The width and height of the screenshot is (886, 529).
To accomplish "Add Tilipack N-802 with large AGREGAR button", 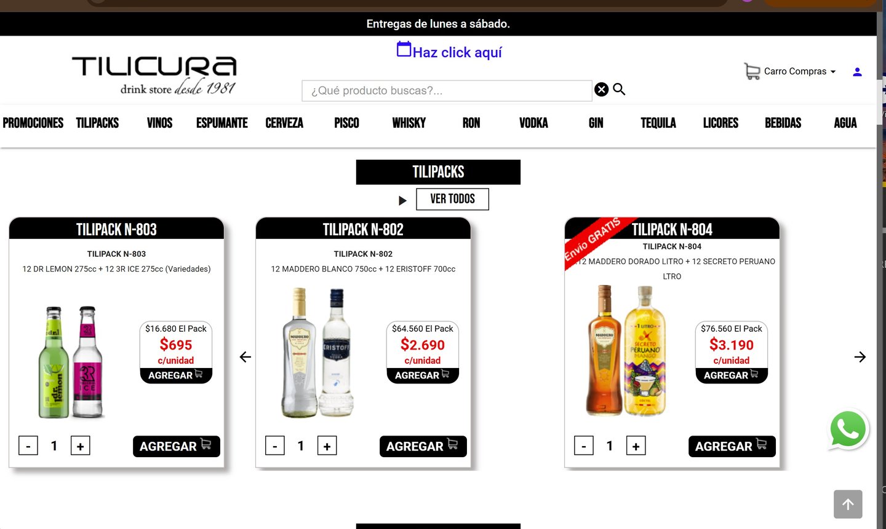I will (x=423, y=447).
